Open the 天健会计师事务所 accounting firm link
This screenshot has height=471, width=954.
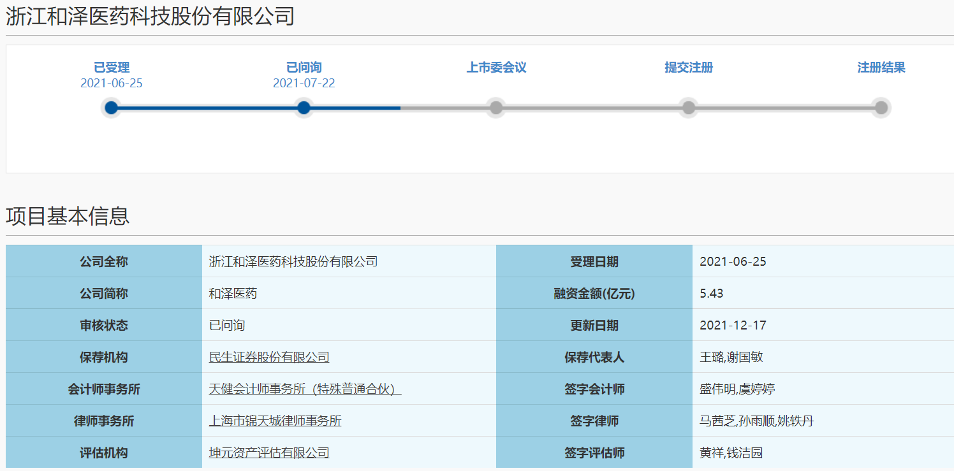(305, 389)
